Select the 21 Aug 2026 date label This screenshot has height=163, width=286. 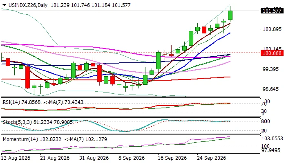pyautogui.click(x=55, y=158)
